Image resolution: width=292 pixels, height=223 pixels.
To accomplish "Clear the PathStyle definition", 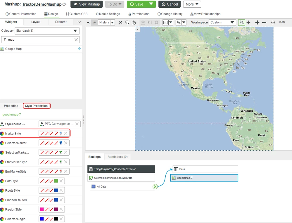I will coord(61,181).
